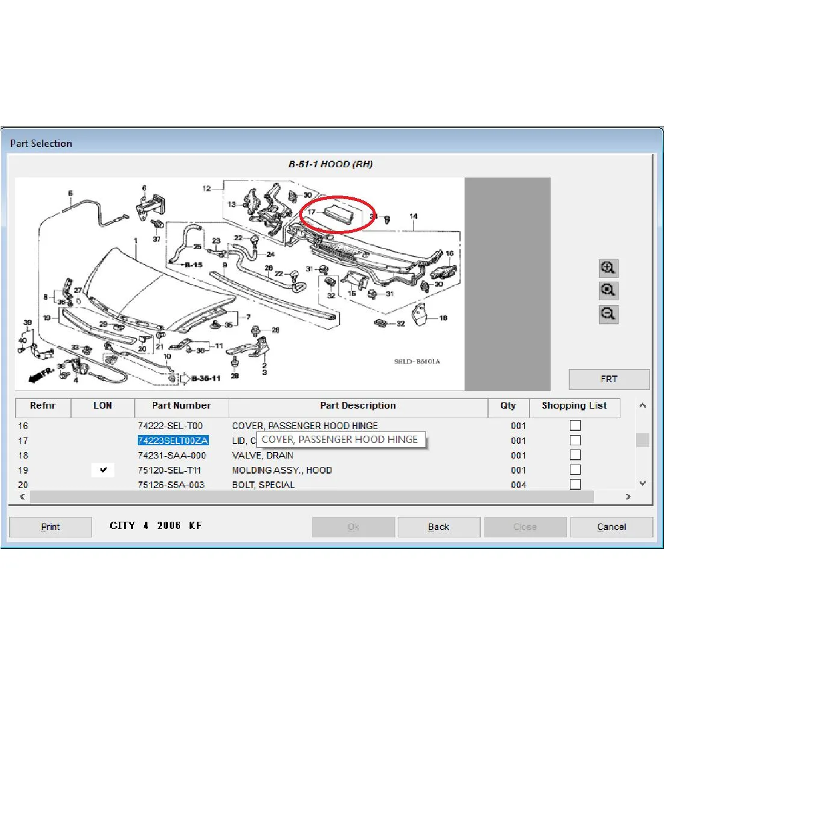Check shopping list box for row 16

click(575, 425)
